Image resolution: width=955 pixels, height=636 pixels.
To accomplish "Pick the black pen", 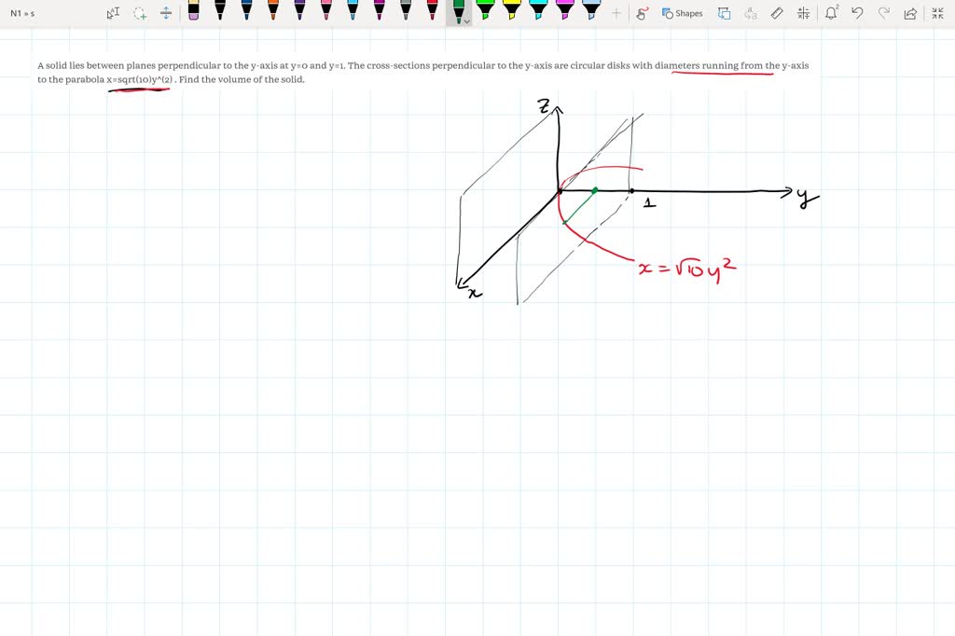I will tap(220, 13).
